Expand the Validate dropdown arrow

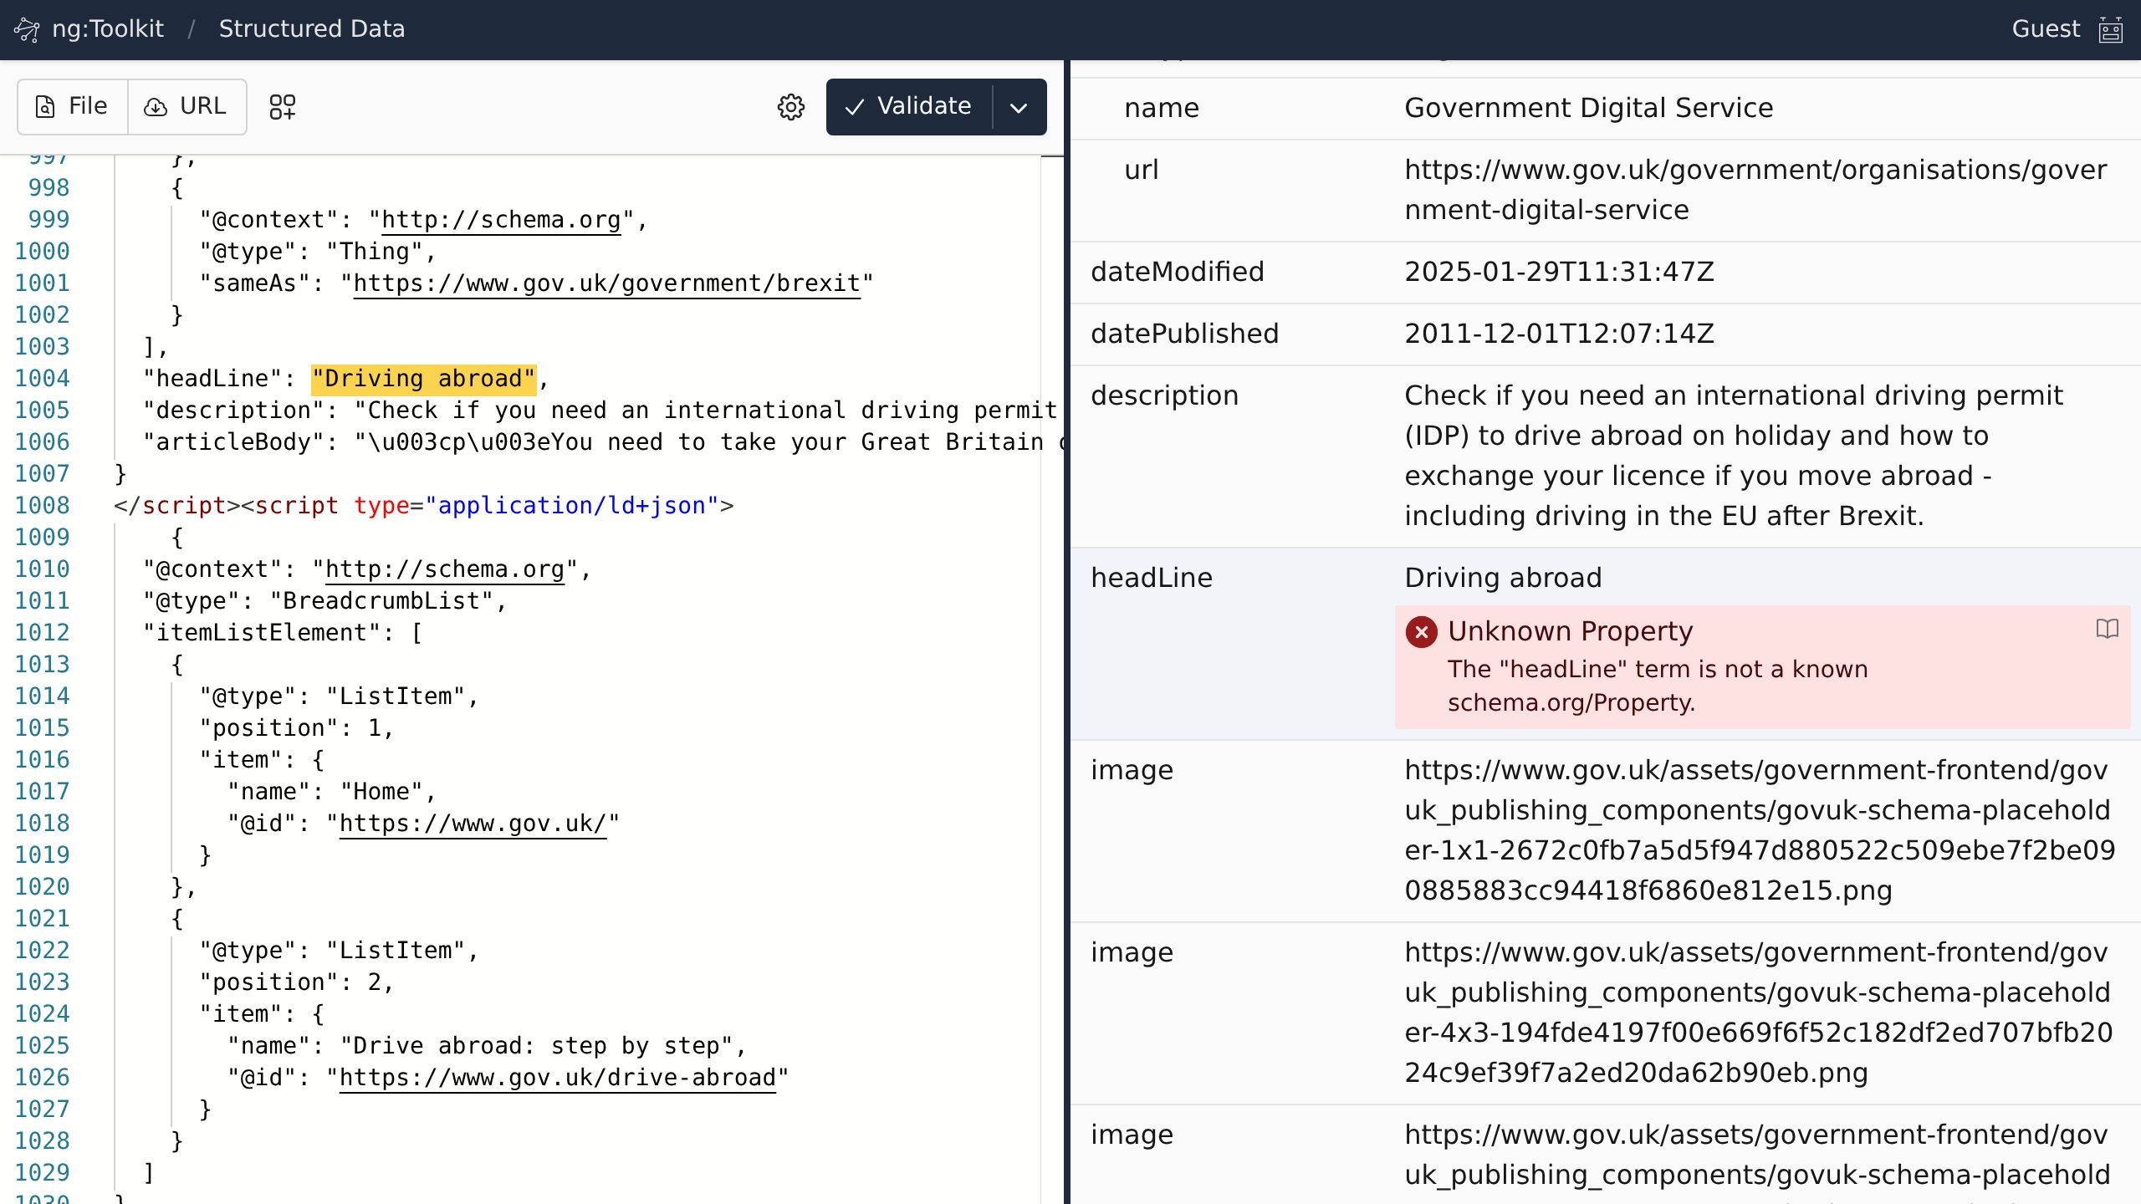point(1019,107)
